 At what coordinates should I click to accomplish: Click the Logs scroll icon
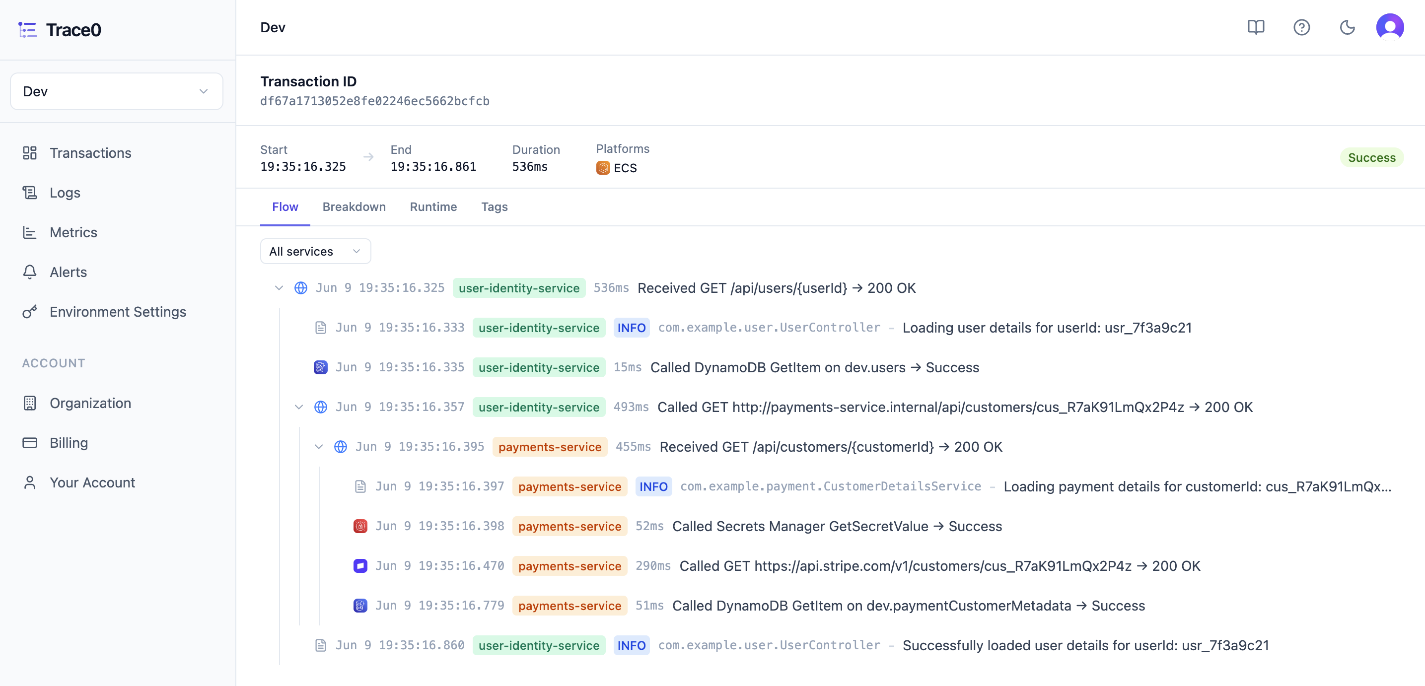pyautogui.click(x=30, y=193)
